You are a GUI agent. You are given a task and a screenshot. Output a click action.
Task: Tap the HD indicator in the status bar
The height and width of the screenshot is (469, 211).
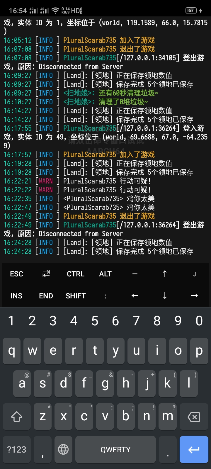(77, 11)
